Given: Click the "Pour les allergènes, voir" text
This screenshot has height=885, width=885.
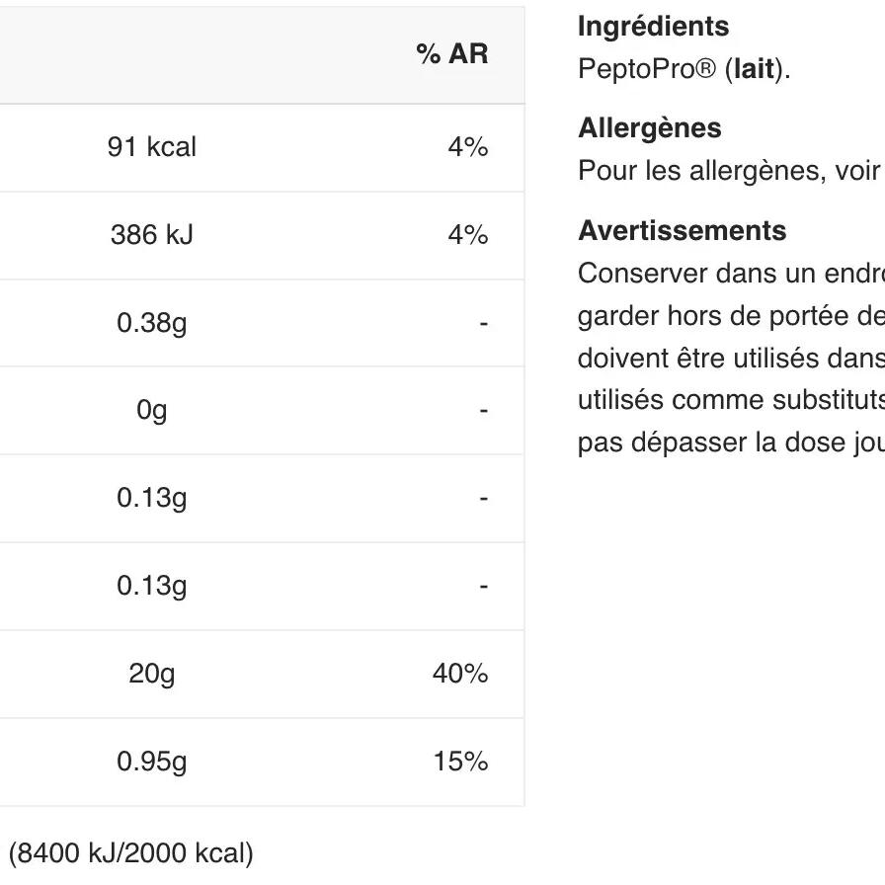Looking at the screenshot, I should 727,172.
